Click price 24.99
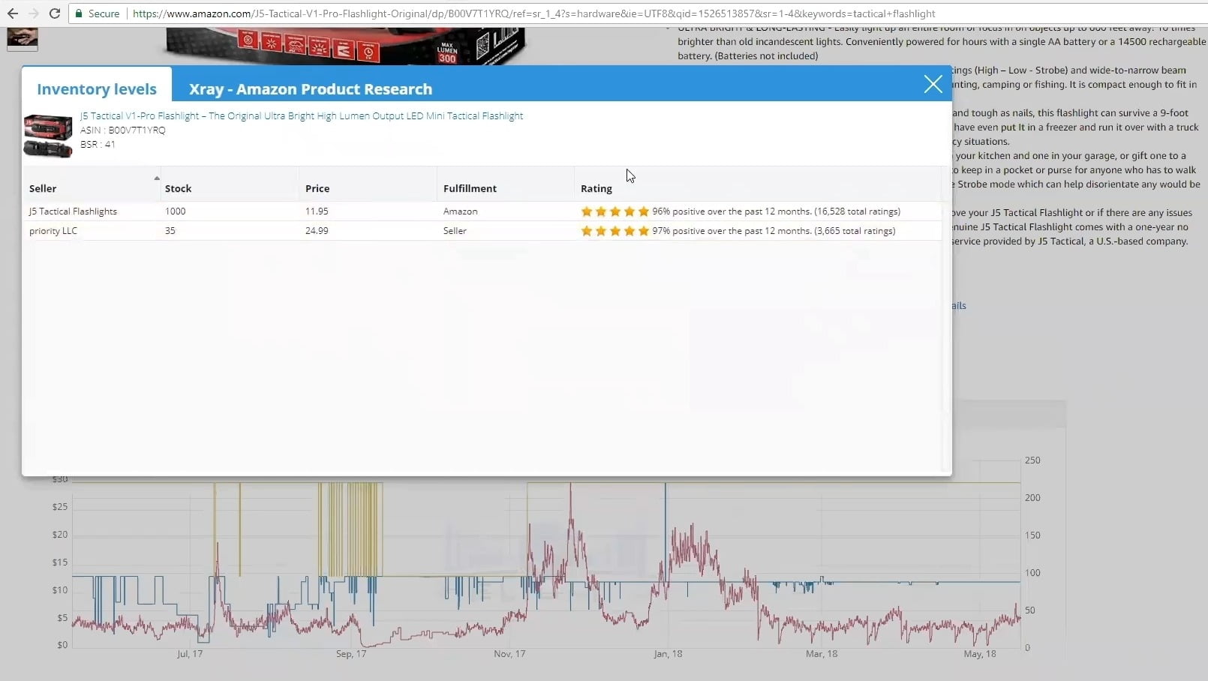Screen dimensions: 1208x681 (317, 231)
